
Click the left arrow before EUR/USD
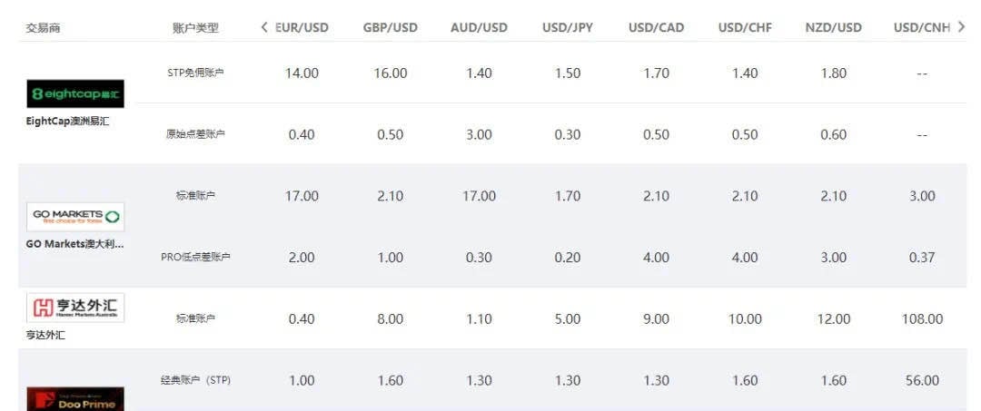coord(264,27)
